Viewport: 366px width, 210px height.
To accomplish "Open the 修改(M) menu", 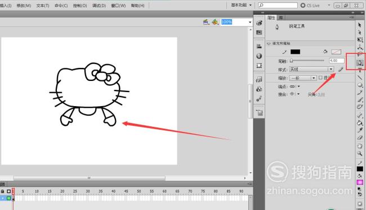I will click(24, 6).
